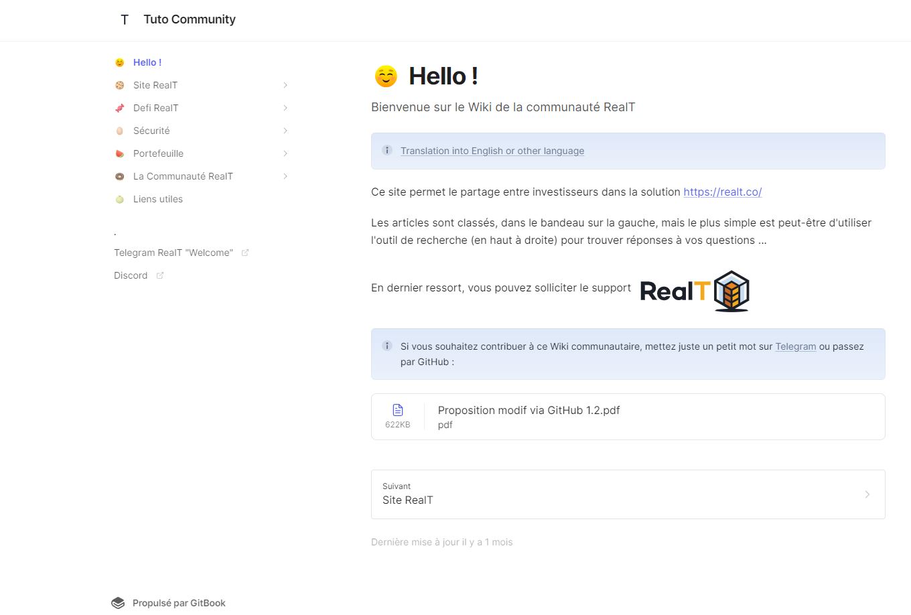Click the candy emoji next to Defi RealT
This screenshot has width=911, height=615.
coord(120,108)
